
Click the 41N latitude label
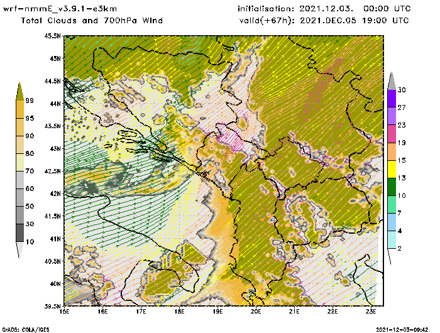55,239
